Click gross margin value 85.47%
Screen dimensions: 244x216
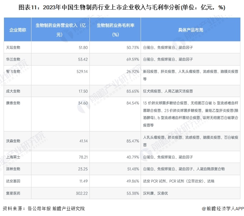point(133,141)
